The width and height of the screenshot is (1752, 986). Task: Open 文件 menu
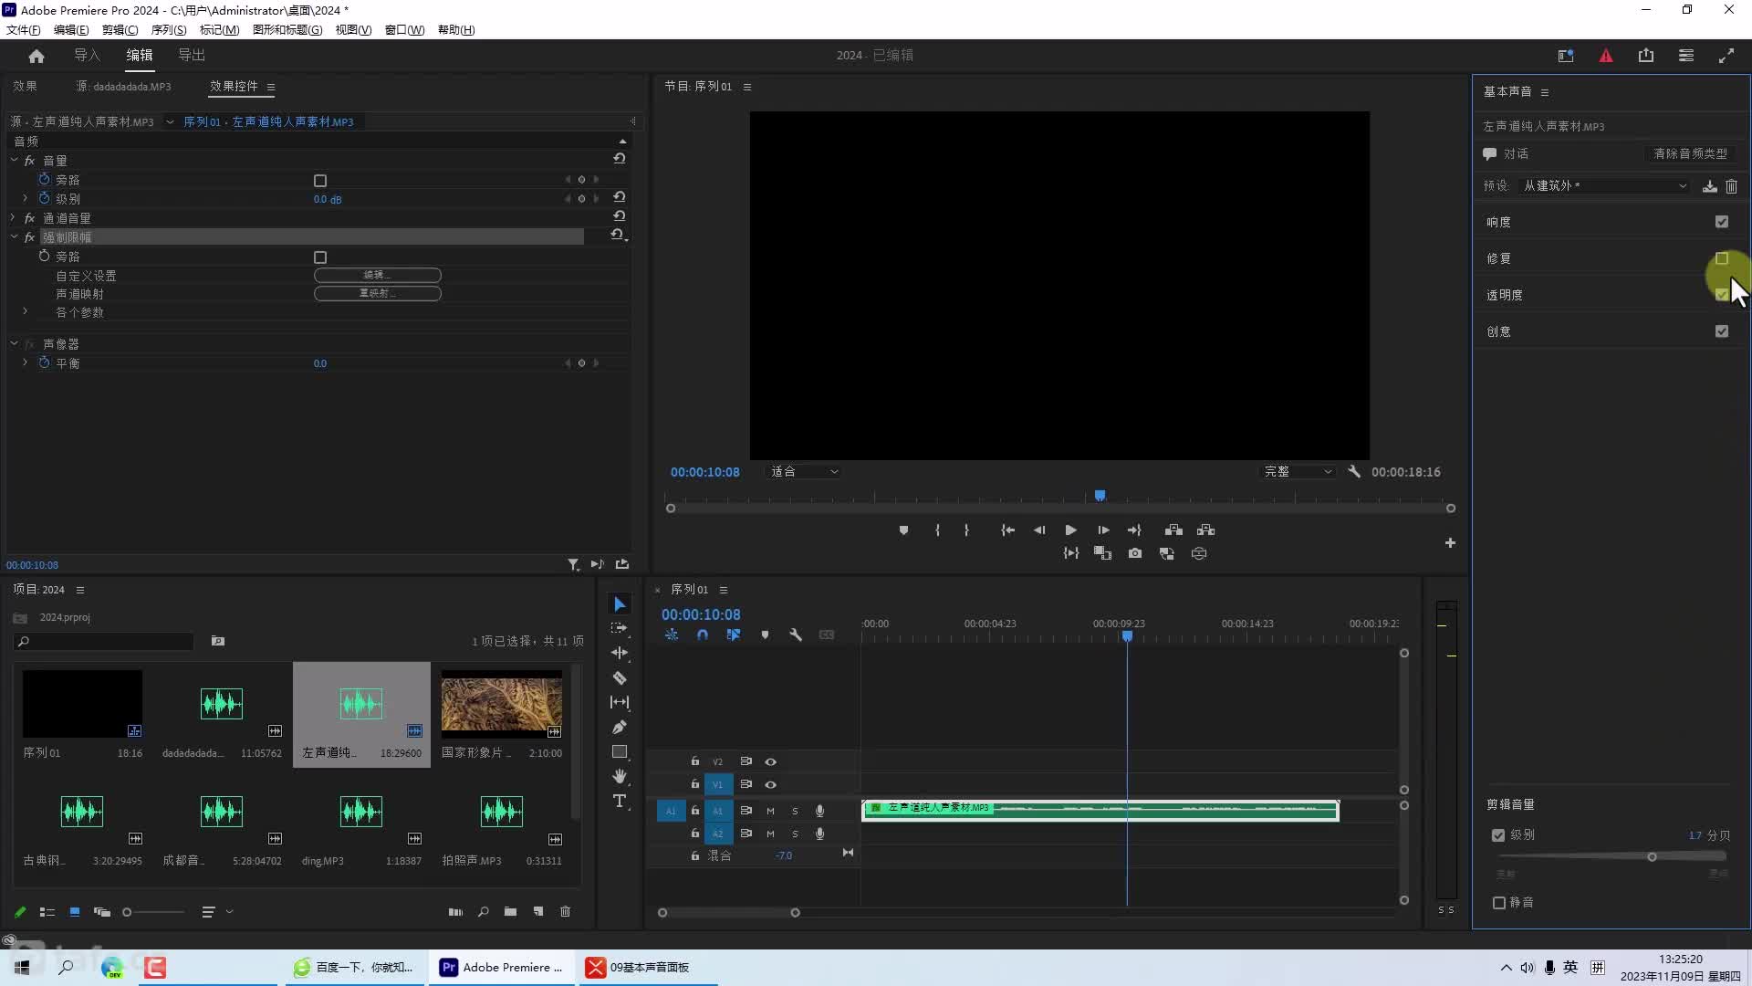click(23, 30)
